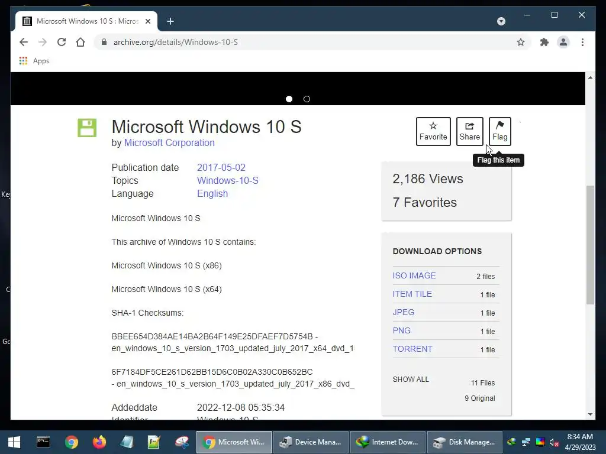
Task: Open PNG download option
Action: (x=402, y=330)
